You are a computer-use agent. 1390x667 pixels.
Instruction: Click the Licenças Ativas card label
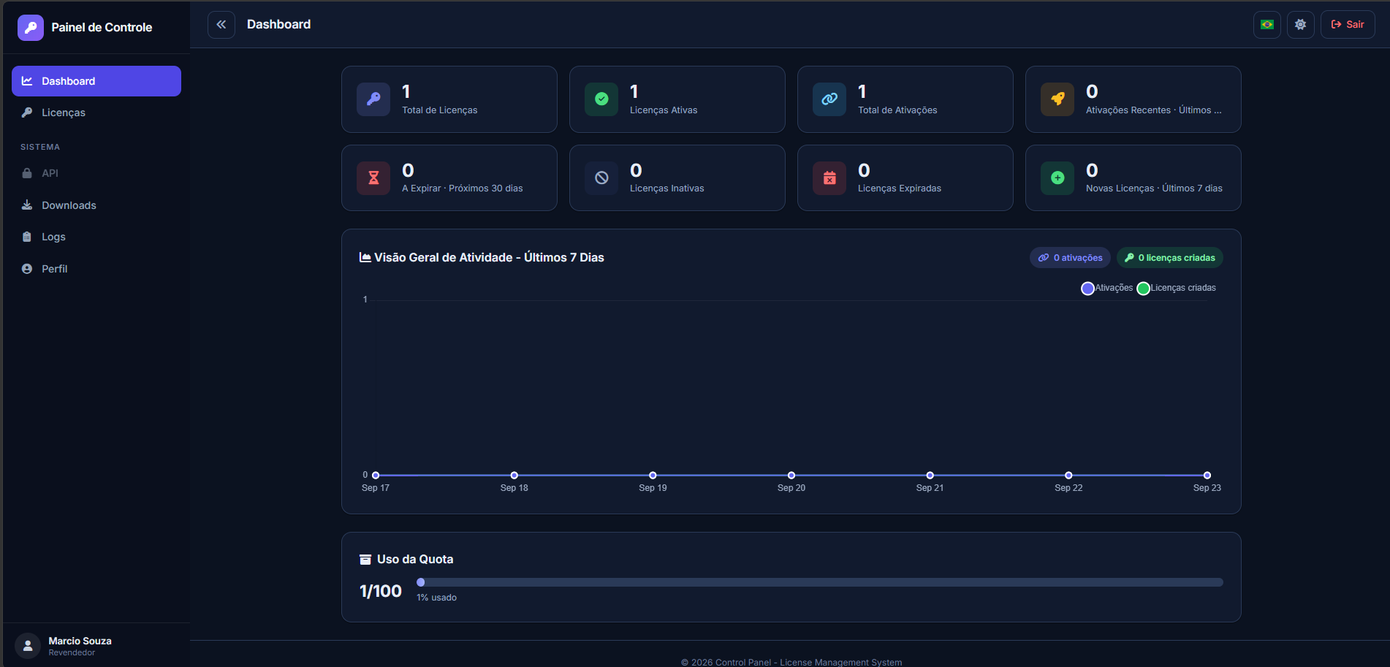pos(664,110)
